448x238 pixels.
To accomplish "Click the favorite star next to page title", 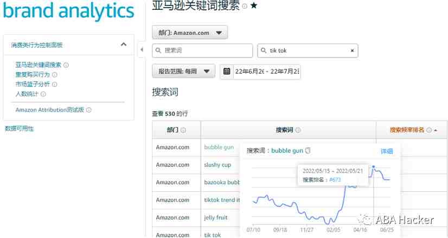I will click(254, 5).
